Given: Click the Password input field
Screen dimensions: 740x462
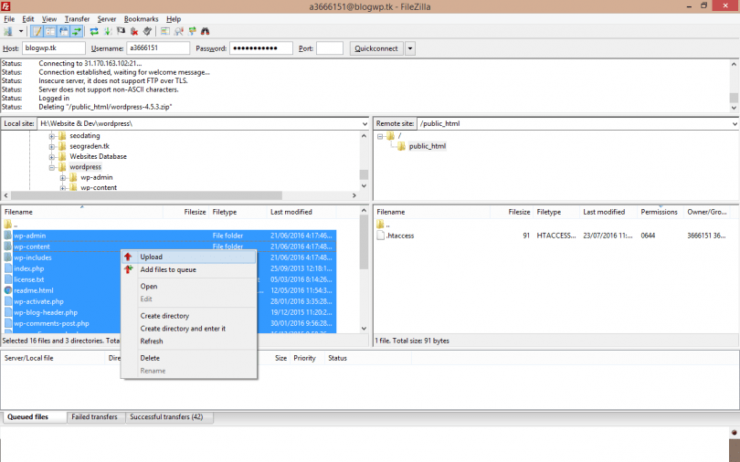Looking at the screenshot, I should click(x=261, y=48).
